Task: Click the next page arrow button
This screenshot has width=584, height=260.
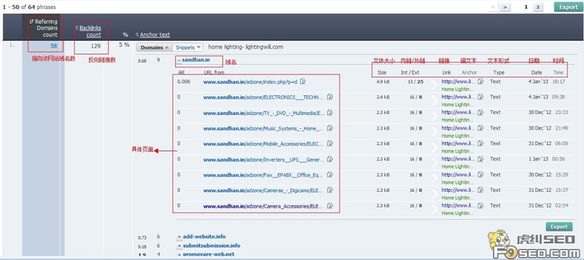Action: [505, 7]
